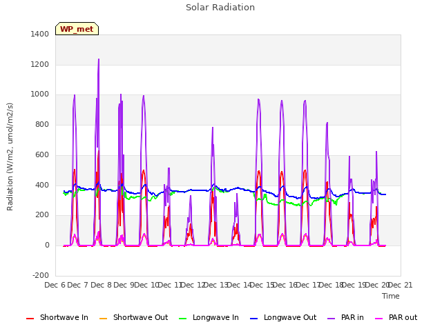This screenshot has width=442, height=331.
Task: Click the green Longwave In legend swatch
Action: coord(182,319)
